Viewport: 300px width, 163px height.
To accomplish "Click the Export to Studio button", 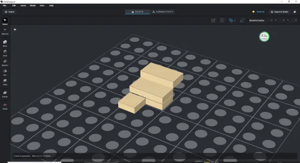I will pos(280,12).
